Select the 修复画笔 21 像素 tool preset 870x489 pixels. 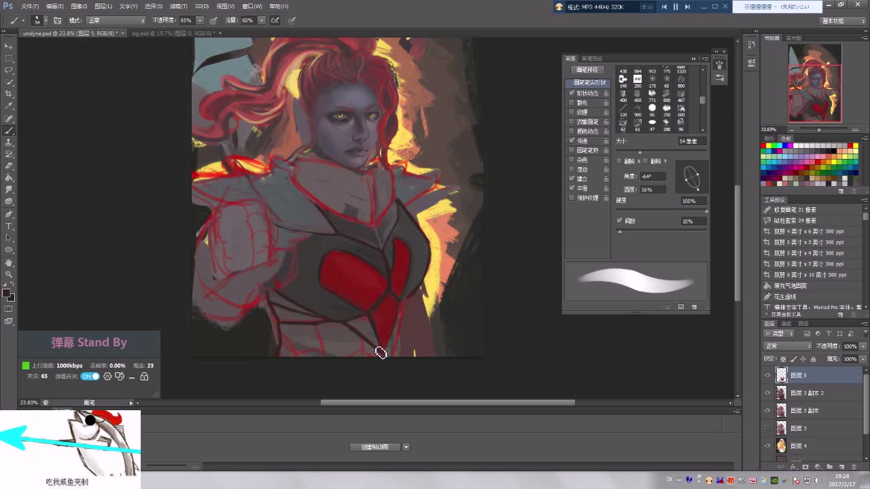[x=812, y=210]
